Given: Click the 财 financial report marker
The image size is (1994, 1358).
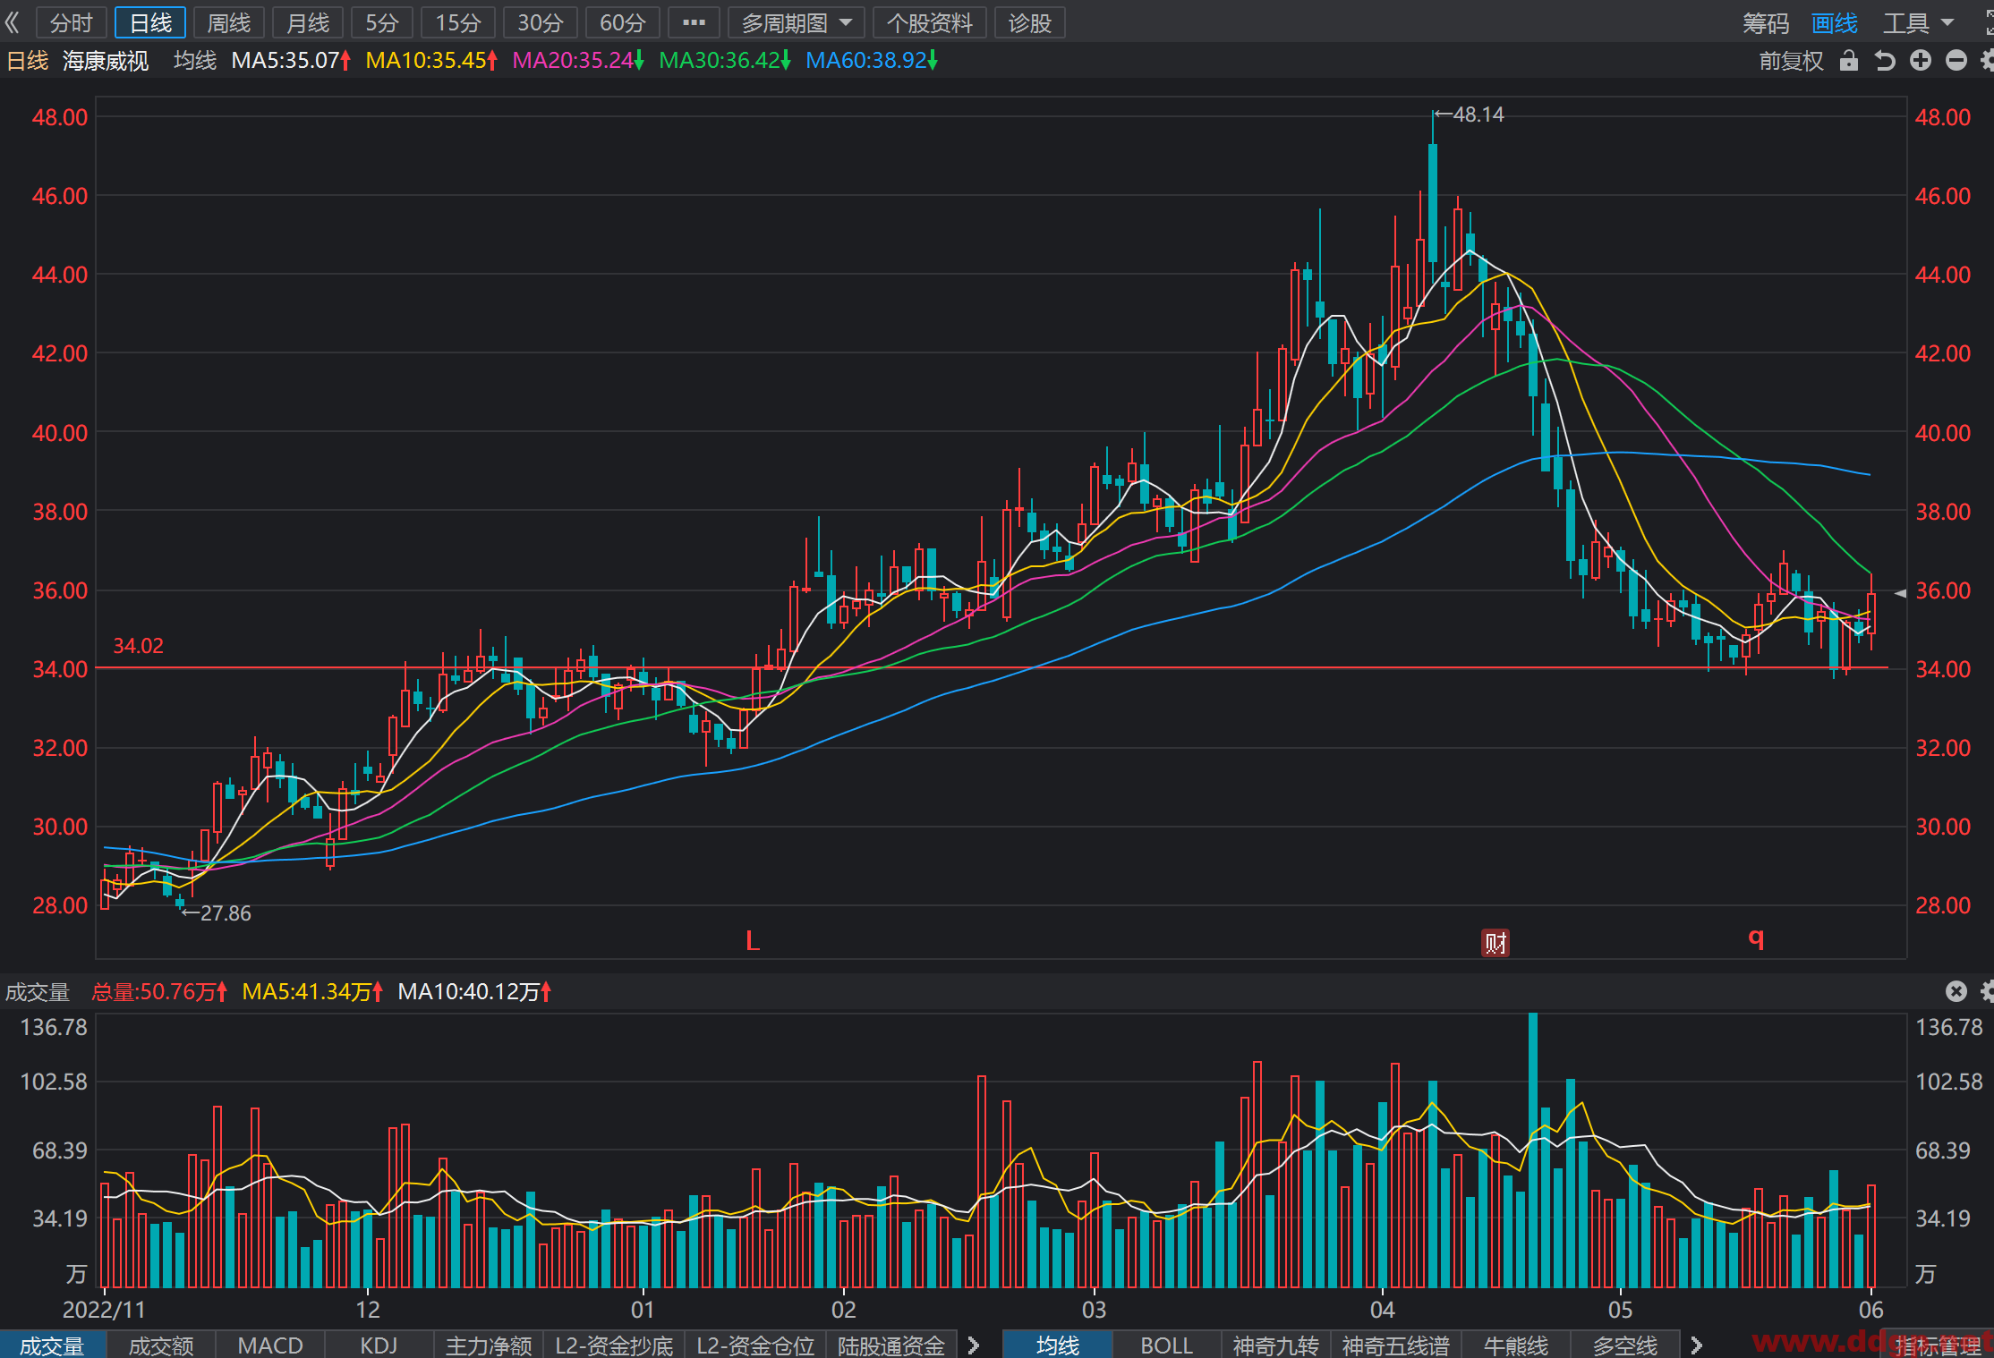Looking at the screenshot, I should 1495,942.
